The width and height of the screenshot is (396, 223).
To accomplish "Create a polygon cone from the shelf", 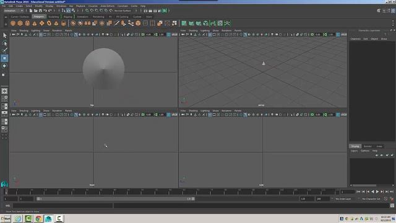I will [35, 24].
